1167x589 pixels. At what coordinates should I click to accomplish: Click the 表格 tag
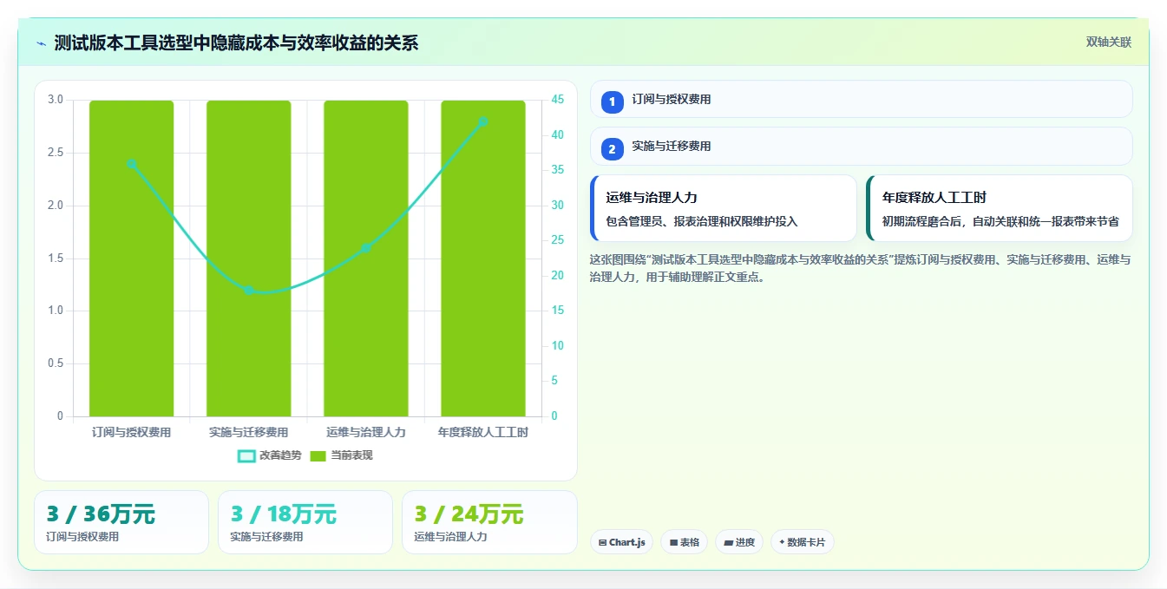point(685,542)
